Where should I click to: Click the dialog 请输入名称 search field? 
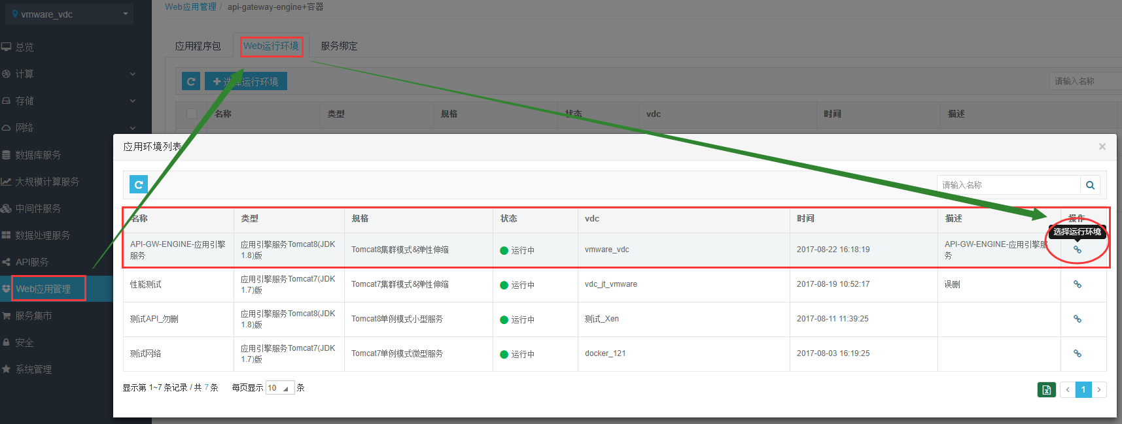[x=1008, y=185]
